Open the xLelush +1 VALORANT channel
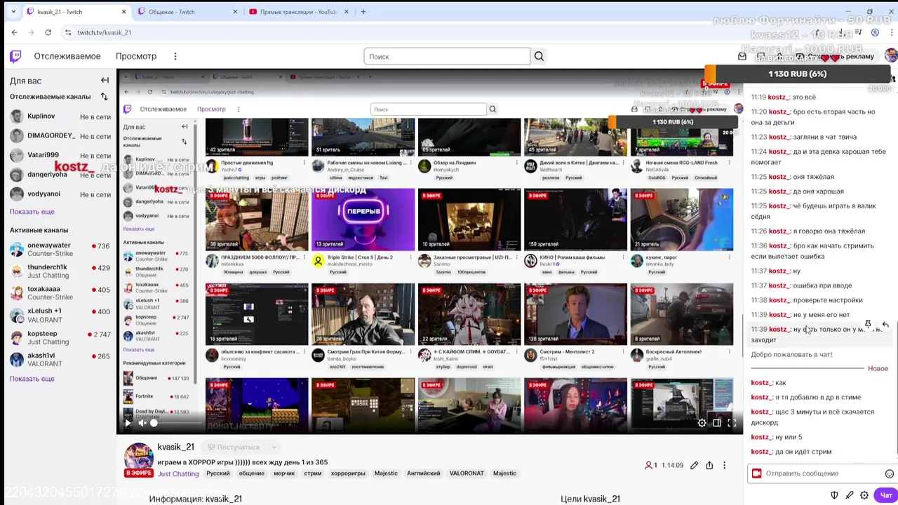Image resolution: width=898 pixels, height=505 pixels. pos(60,315)
